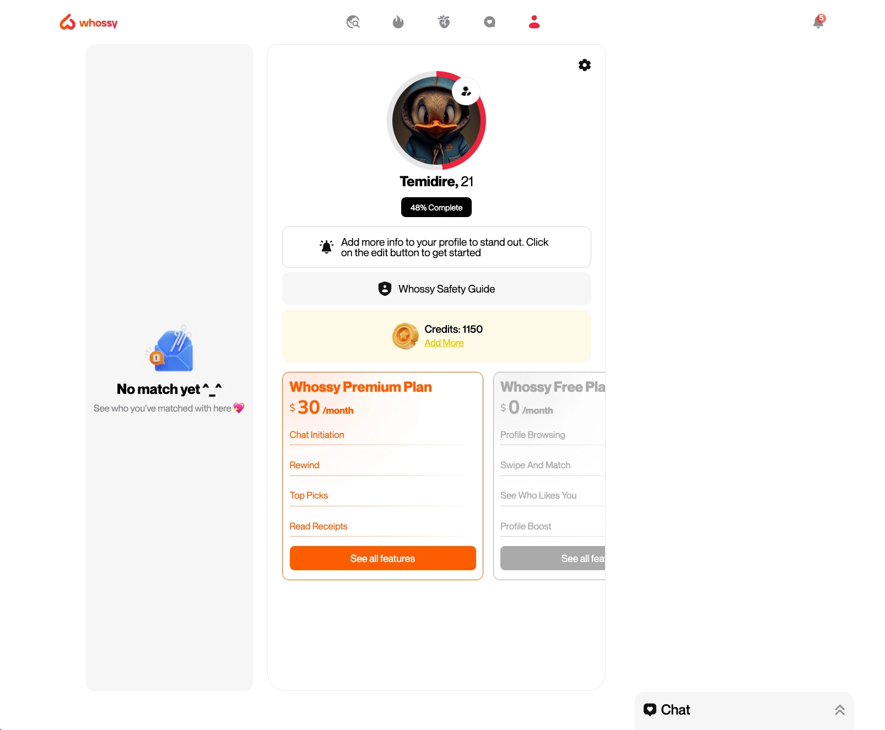Viewport: 885px width, 730px height.
Task: Open the Chat bar at bottom
Action: (744, 710)
